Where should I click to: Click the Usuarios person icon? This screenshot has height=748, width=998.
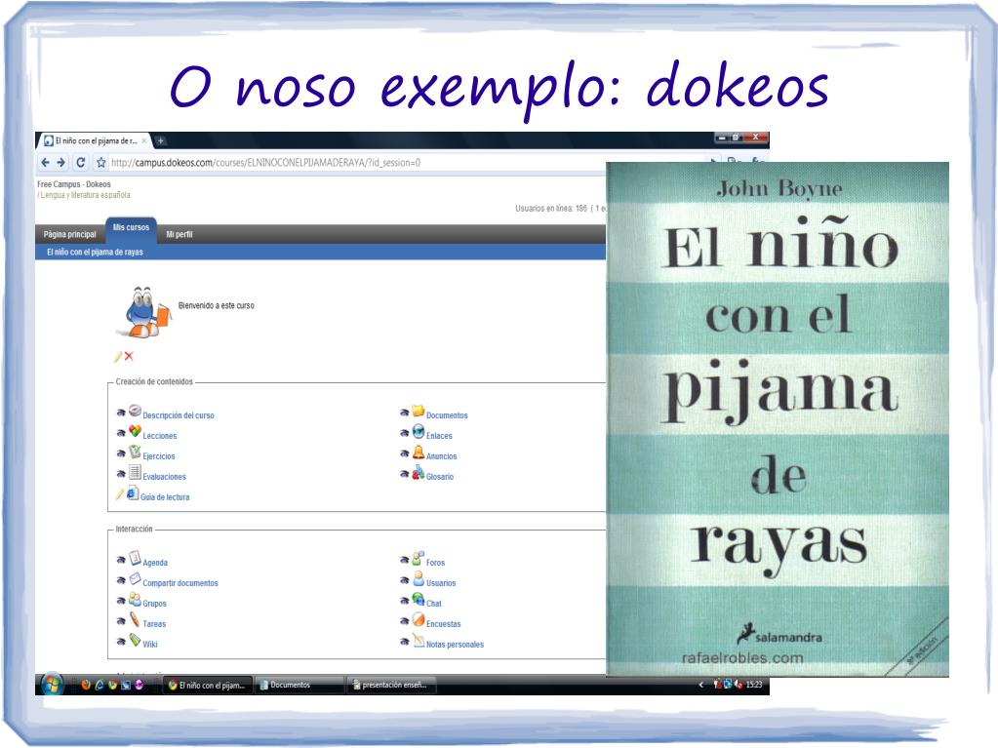tap(419, 578)
